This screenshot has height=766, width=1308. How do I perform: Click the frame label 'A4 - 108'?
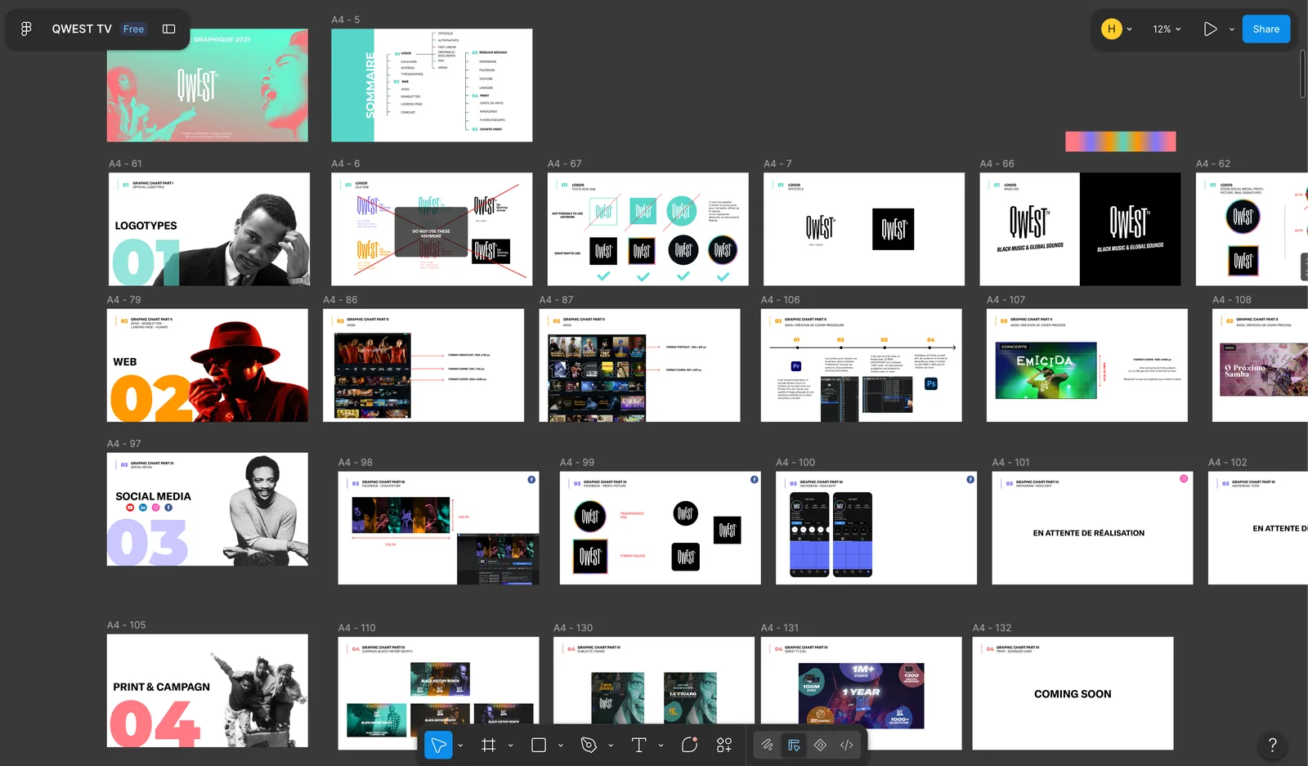pos(1232,300)
